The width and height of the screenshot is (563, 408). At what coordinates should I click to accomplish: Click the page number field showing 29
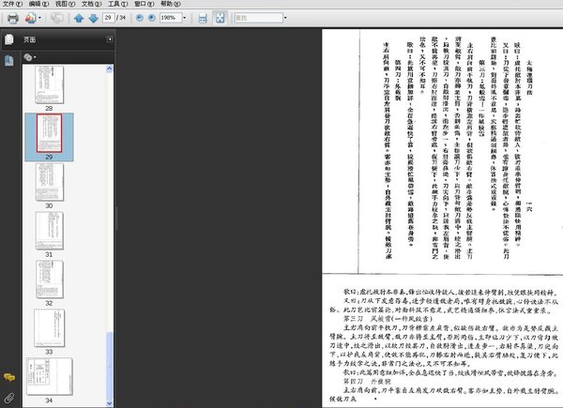[x=109, y=18]
